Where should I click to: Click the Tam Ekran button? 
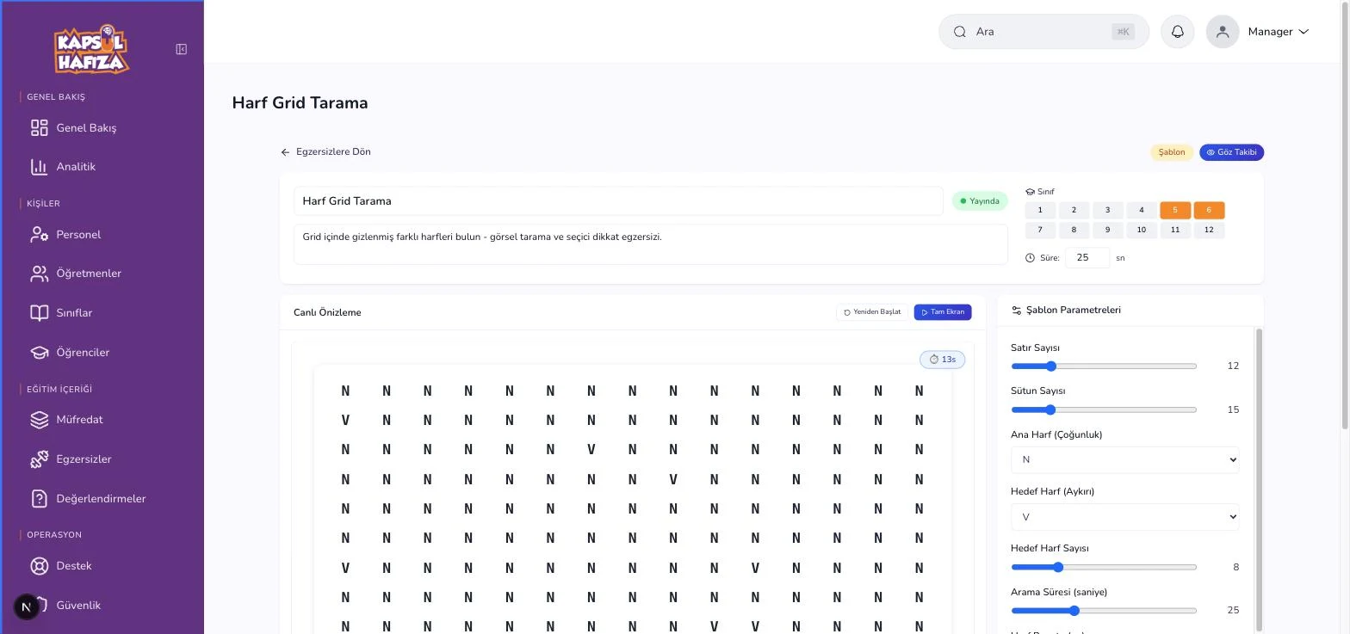943,312
